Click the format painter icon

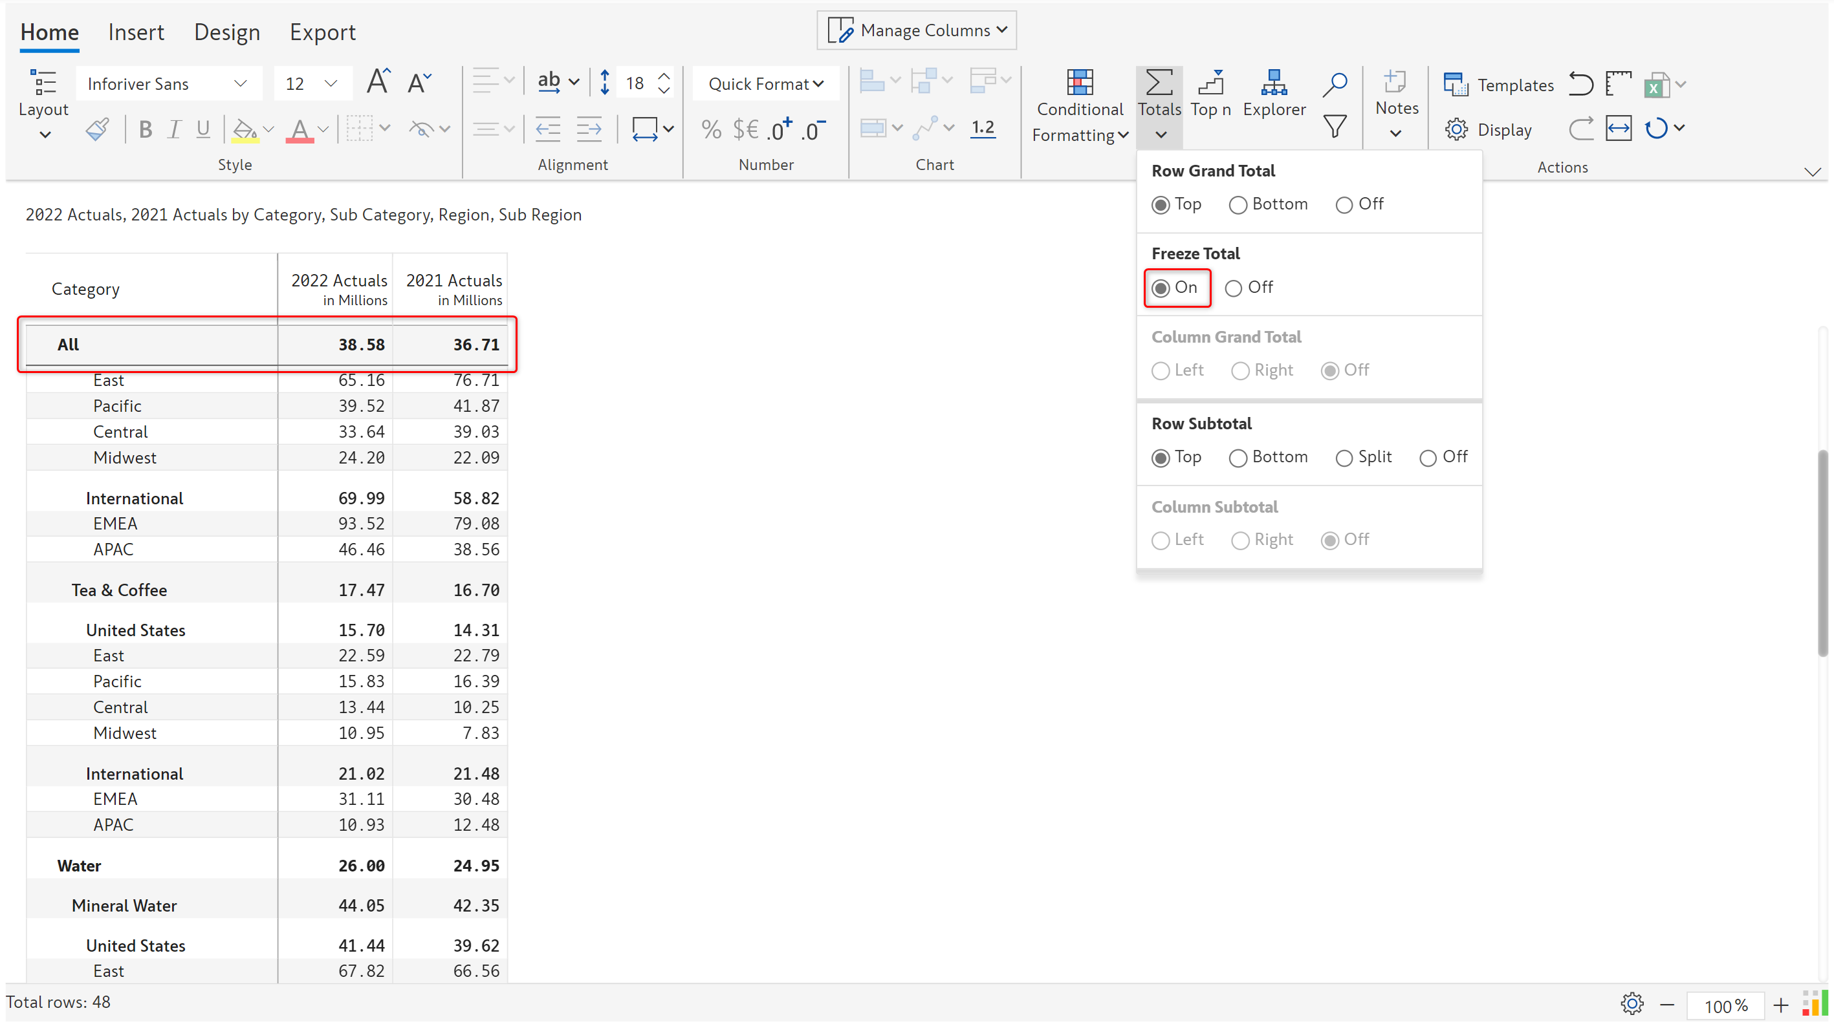click(98, 129)
